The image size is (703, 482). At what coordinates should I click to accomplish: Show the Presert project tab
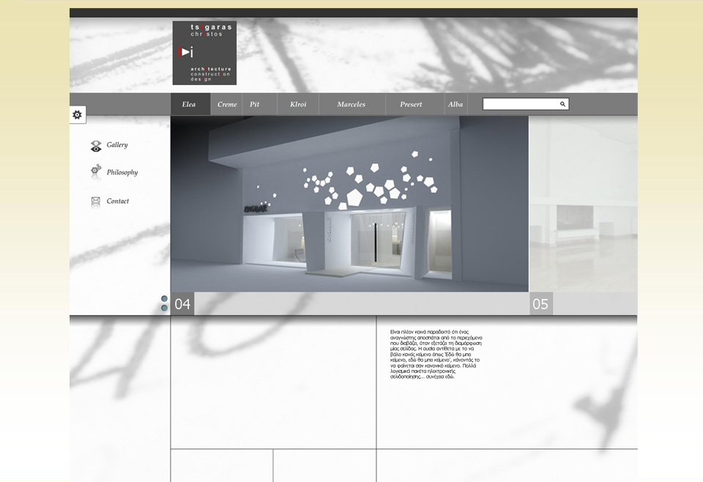411,104
